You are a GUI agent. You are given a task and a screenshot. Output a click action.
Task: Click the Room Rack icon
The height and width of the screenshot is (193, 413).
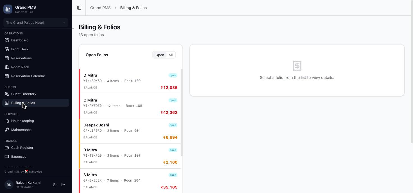click(x=7, y=67)
